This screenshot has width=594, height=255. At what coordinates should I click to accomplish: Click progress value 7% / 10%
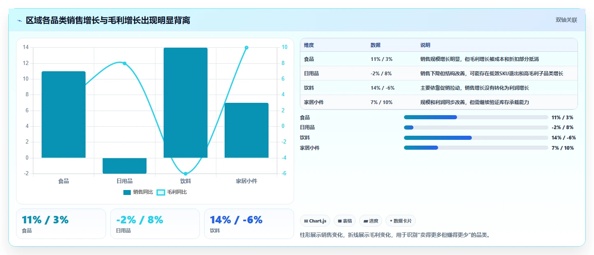tap(563, 148)
